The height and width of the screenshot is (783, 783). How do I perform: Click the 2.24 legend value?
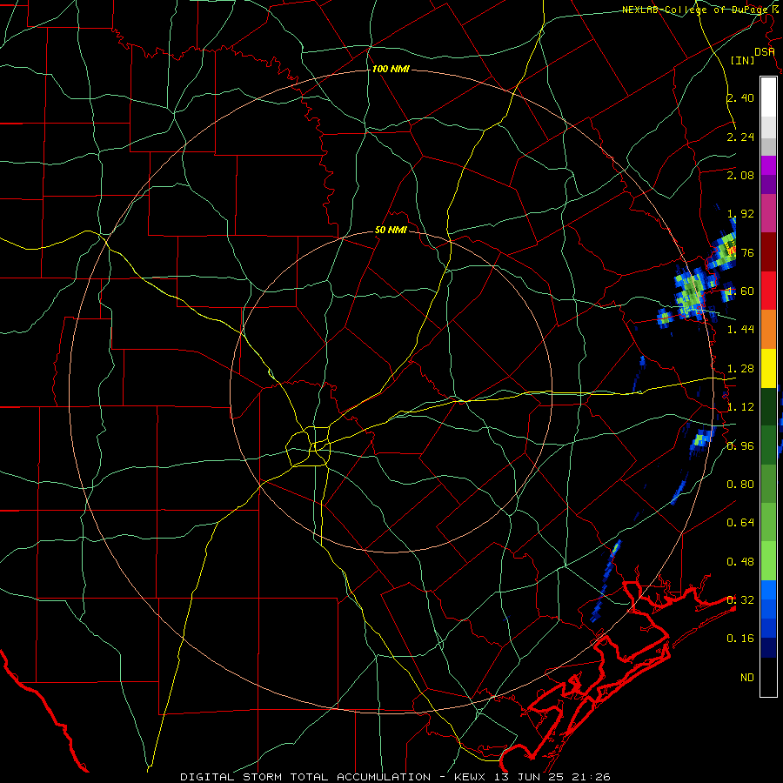pyautogui.click(x=740, y=137)
